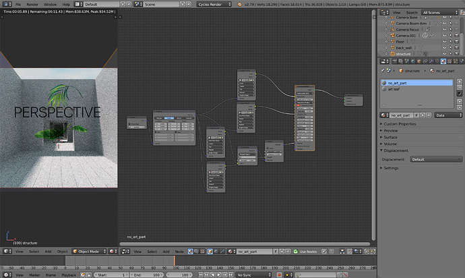Select the structure object in outliner
The image size is (465, 278).
[403, 54]
